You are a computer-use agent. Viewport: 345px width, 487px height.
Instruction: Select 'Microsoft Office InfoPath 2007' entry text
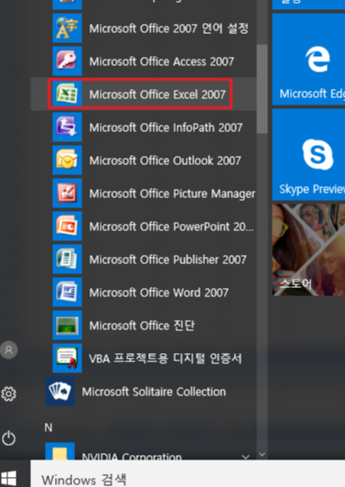point(166,127)
